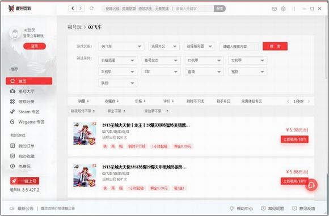The image size is (329, 216).
Task: Expand the S车 filter dropdown
Action: coord(161,72)
